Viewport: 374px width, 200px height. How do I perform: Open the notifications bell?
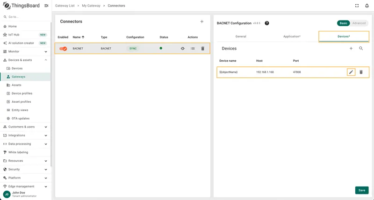(367, 6)
